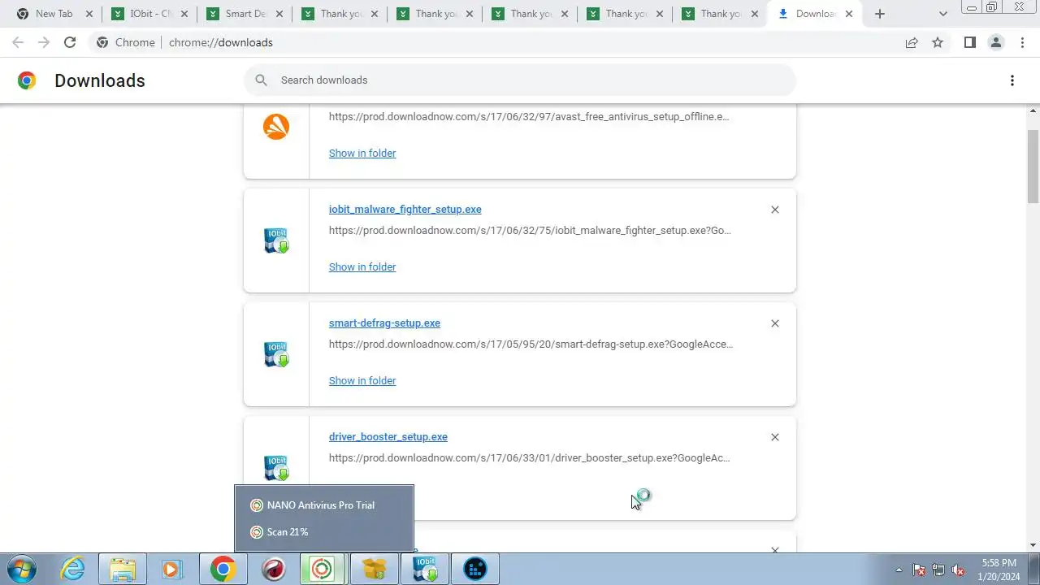This screenshot has width=1040, height=585.
Task: Close the IObit tab
Action: (184, 14)
